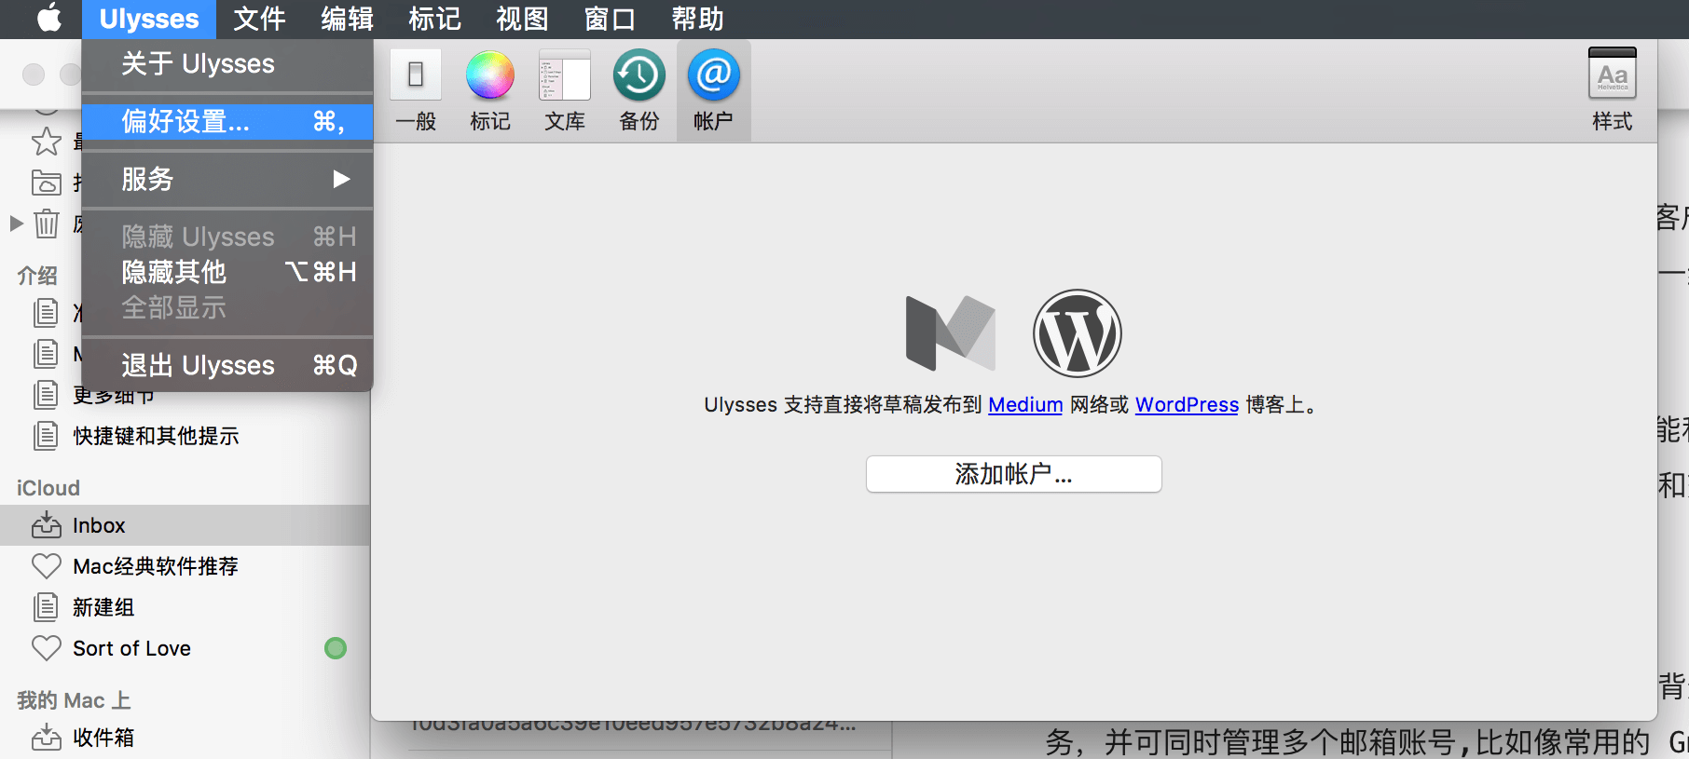Click the WordPress logo icon
The image size is (1689, 759).
[1077, 333]
